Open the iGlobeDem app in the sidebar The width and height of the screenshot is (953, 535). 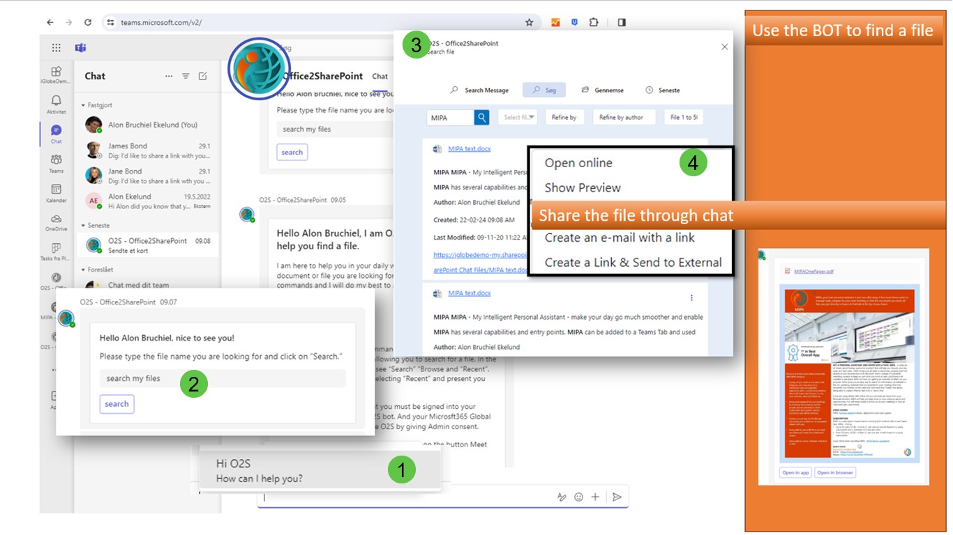57,75
